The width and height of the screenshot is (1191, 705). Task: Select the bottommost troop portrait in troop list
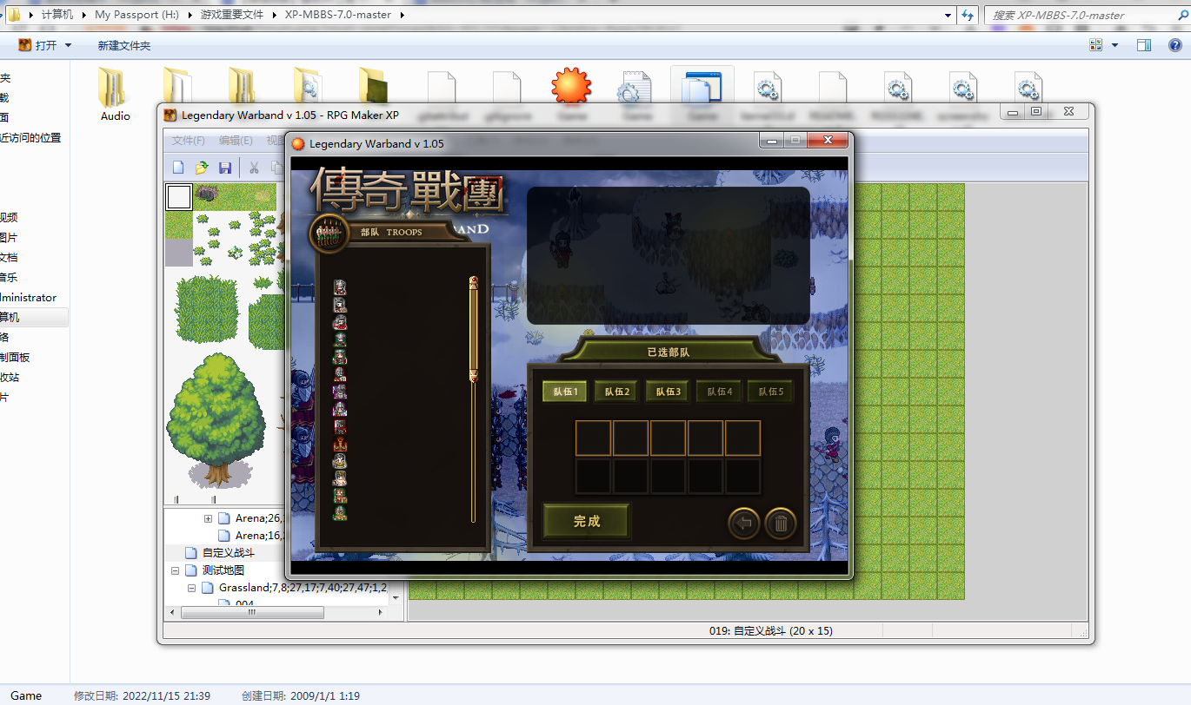340,512
